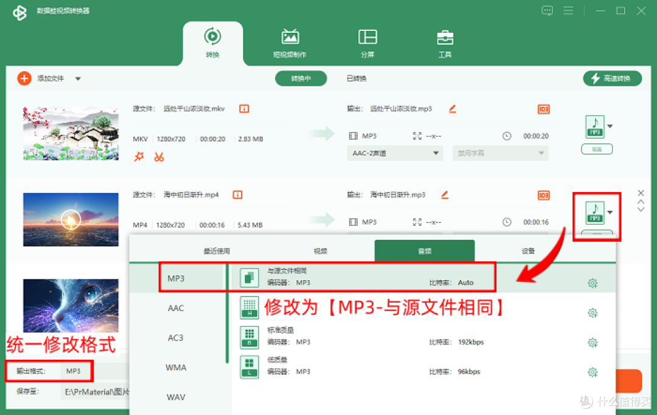Open the AAC-2声道 audio track dropdown
This screenshot has height=415, width=657.
coord(395,153)
